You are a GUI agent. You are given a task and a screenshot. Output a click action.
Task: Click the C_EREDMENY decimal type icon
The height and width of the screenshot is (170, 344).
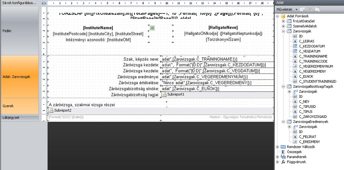[x=295, y=142]
